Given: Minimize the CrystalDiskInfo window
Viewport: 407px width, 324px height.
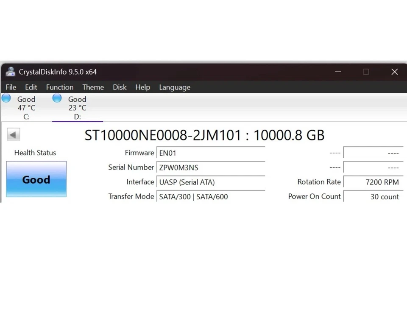Looking at the screenshot, I should click(338, 72).
